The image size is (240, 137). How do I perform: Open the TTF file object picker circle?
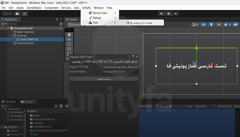coord(136,67)
